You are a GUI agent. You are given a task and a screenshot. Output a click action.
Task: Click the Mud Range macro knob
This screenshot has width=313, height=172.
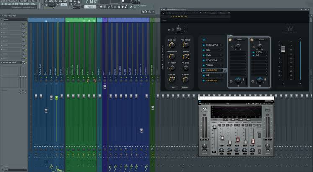click(x=186, y=45)
